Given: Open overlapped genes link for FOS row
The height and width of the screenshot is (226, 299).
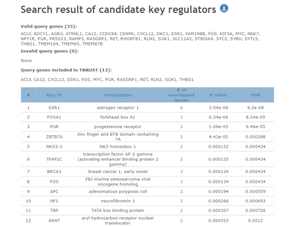Looking at the screenshot, I should pos(181,182).
